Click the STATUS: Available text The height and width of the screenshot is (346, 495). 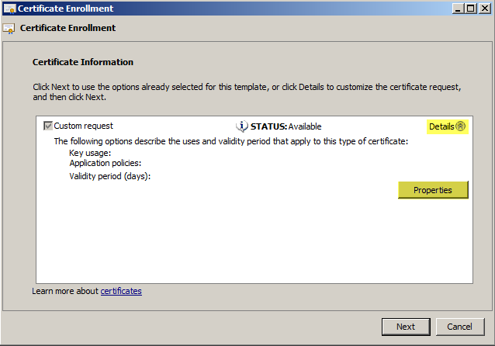point(286,126)
